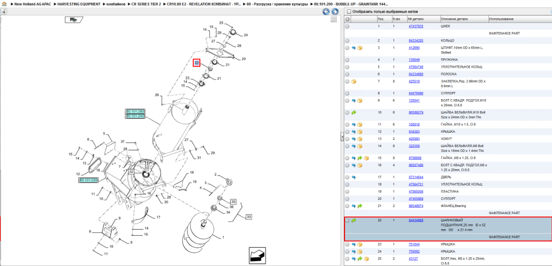Click description 'СУППОРТ' in row 20

pos(448,199)
